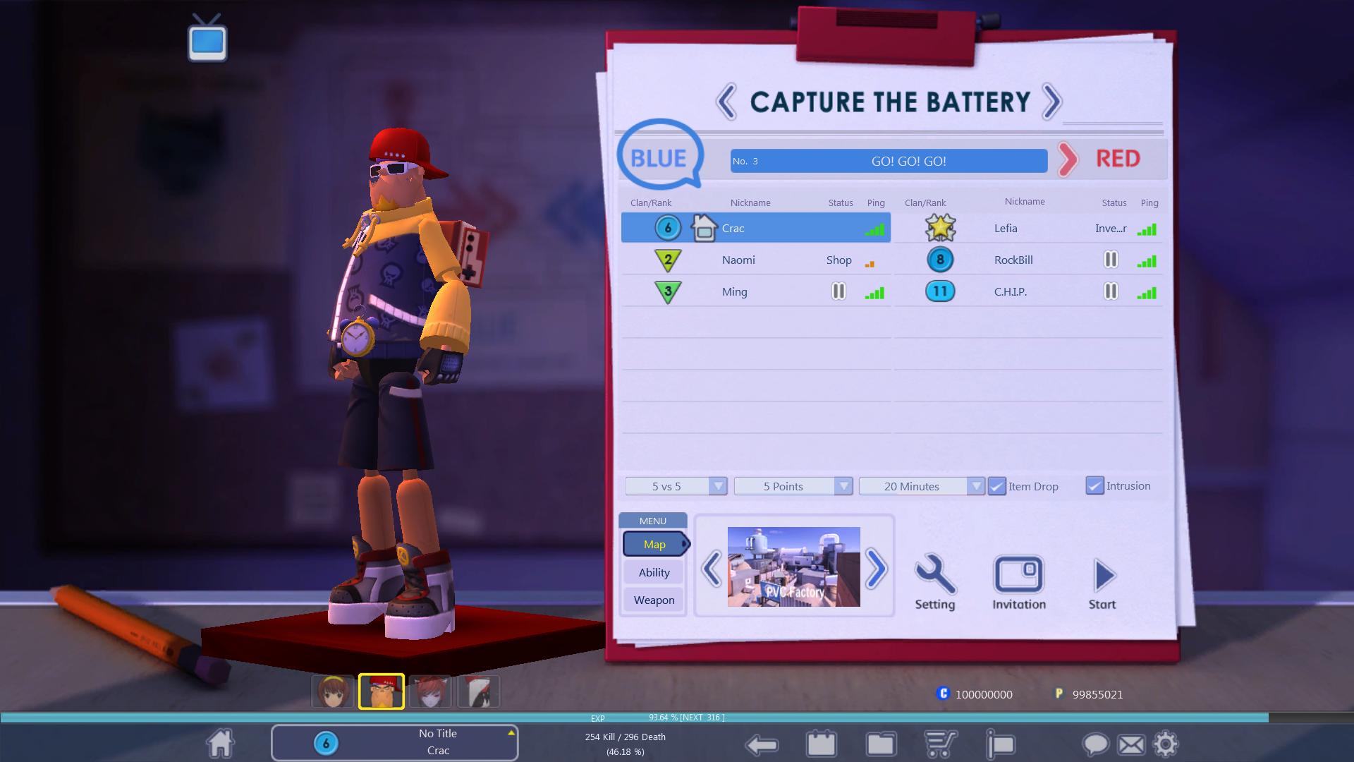The height and width of the screenshot is (762, 1354).
Task: Show next map after PVC Factory
Action: pos(876,568)
